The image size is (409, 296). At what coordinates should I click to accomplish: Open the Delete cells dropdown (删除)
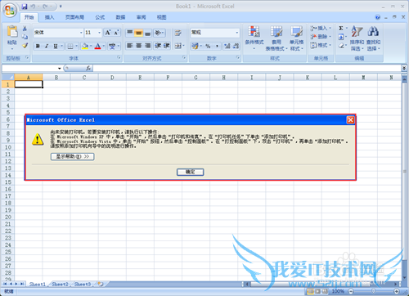[x=321, y=37]
